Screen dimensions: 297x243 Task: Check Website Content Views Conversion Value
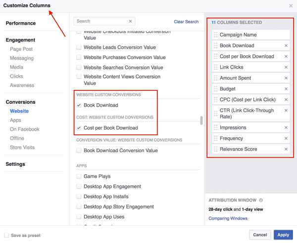point(79,77)
